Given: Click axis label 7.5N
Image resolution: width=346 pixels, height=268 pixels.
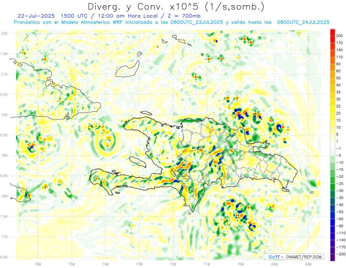Looking at the screenshot, I should click(4, 216).
